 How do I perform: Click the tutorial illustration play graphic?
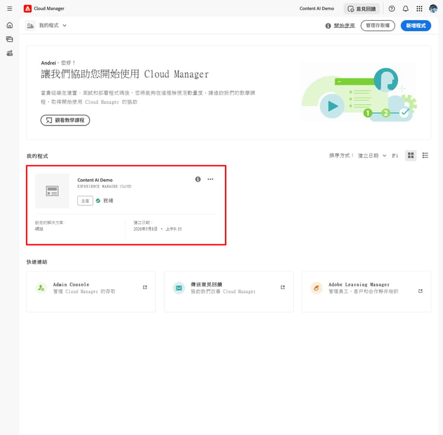tap(332, 107)
